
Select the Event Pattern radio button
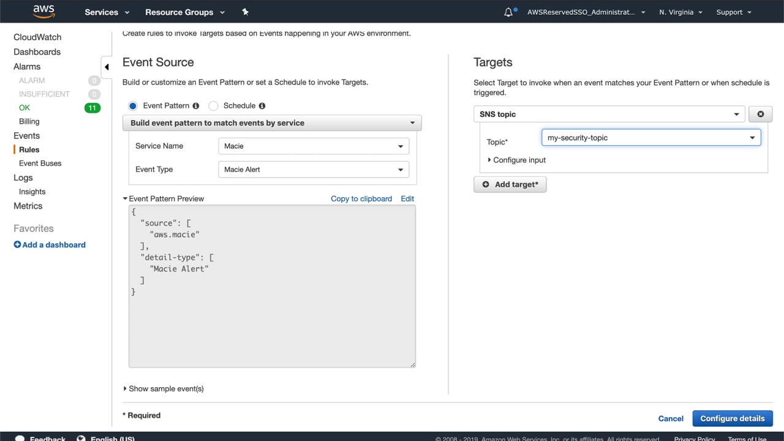[133, 106]
